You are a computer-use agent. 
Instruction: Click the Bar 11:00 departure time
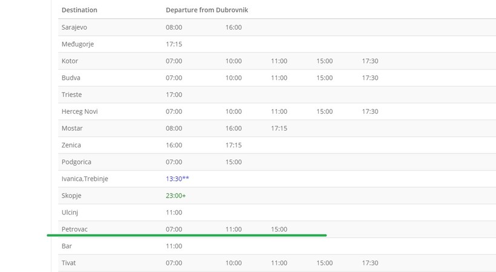click(174, 246)
